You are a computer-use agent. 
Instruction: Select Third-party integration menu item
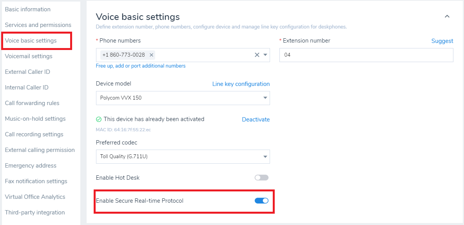click(x=35, y=212)
